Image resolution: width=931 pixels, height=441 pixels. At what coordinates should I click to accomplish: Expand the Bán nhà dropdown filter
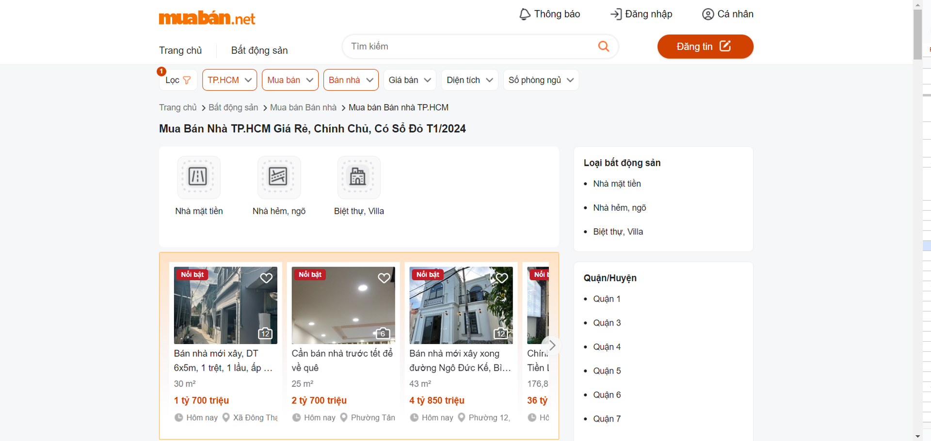pos(351,80)
